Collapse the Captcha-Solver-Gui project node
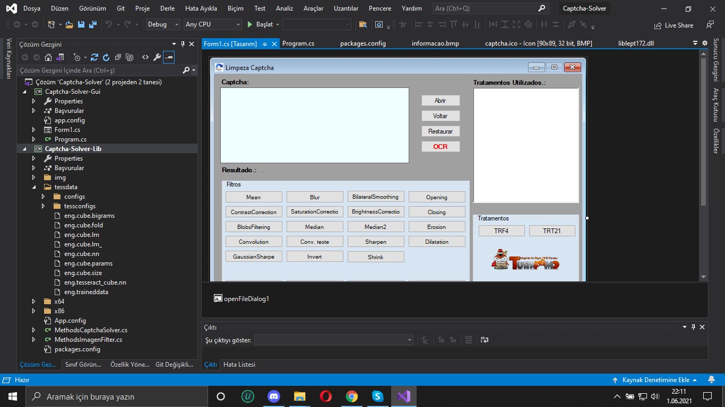This screenshot has height=407, width=725. click(24, 92)
